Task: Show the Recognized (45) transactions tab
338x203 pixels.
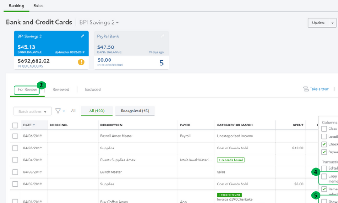Action: point(135,111)
